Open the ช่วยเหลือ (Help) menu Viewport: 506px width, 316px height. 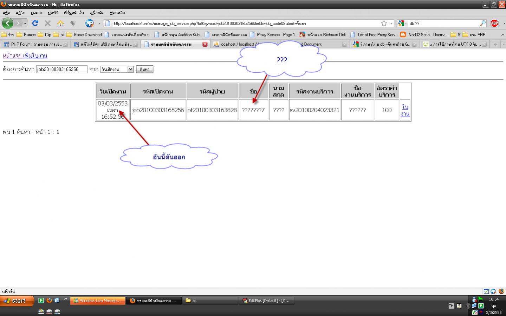[x=117, y=13]
